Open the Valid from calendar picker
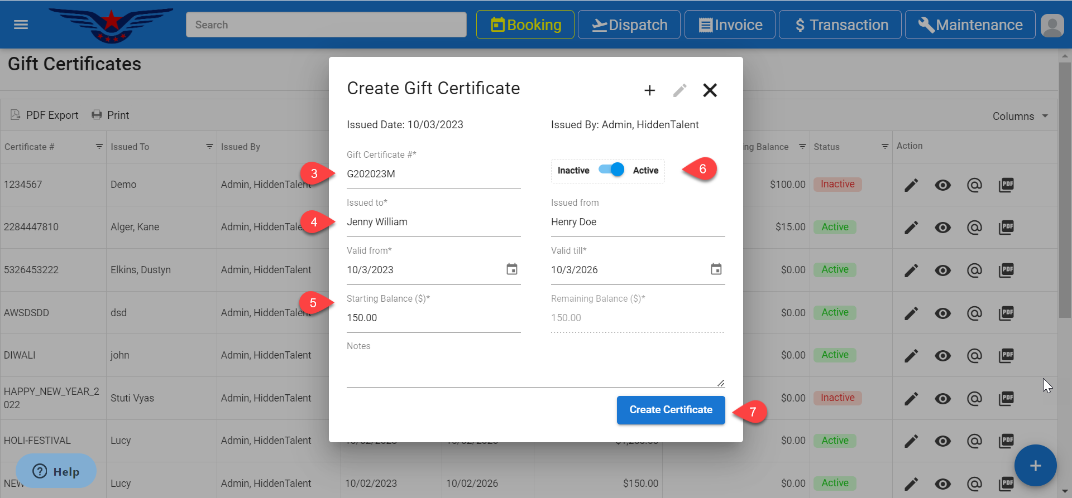This screenshot has height=498, width=1072. point(511,269)
